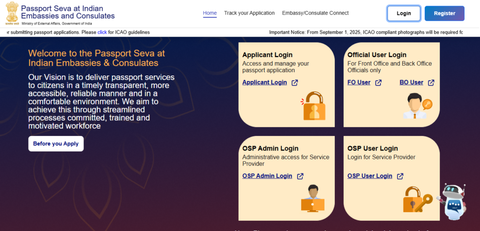The image size is (480, 231).
Task: Open the Applicant Login link
Action: coord(264,82)
